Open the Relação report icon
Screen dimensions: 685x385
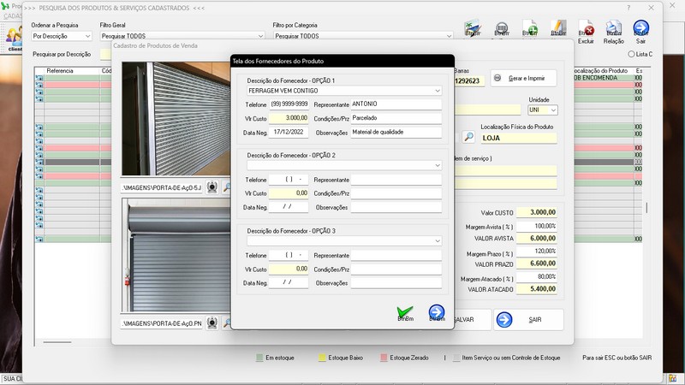click(x=613, y=29)
